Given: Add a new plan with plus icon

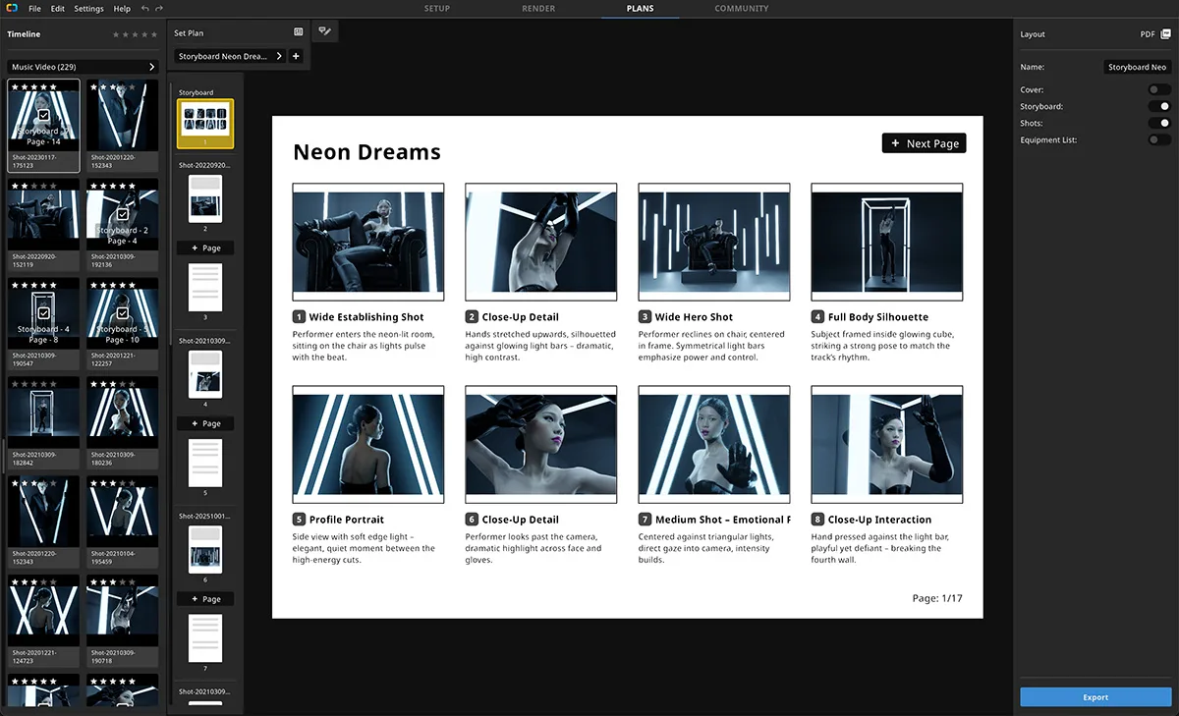Looking at the screenshot, I should coord(296,56).
